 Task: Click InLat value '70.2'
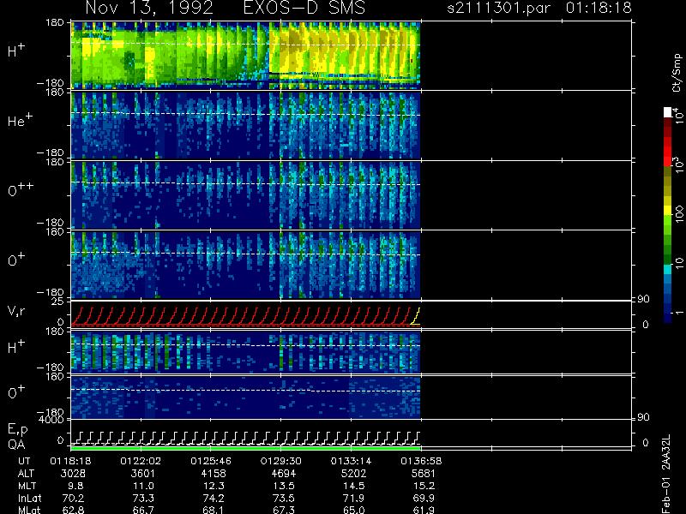[x=73, y=498]
